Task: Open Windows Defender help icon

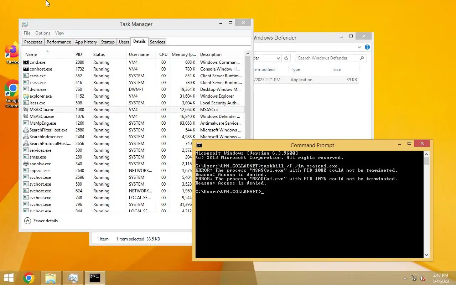Action: tap(367, 47)
